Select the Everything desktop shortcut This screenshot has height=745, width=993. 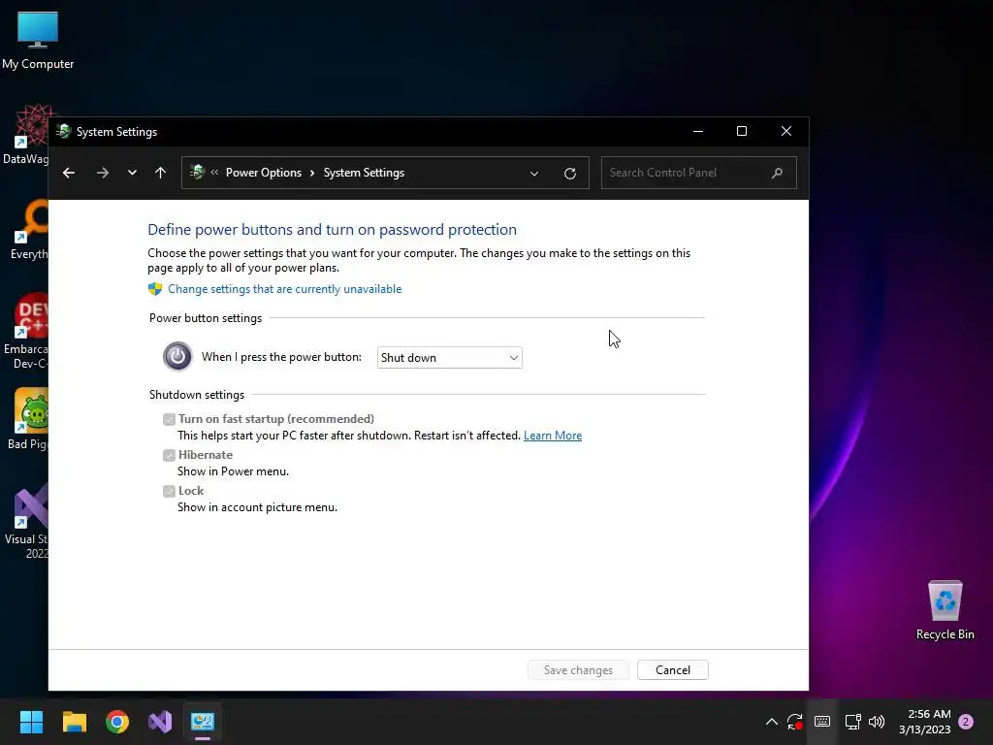(28, 230)
